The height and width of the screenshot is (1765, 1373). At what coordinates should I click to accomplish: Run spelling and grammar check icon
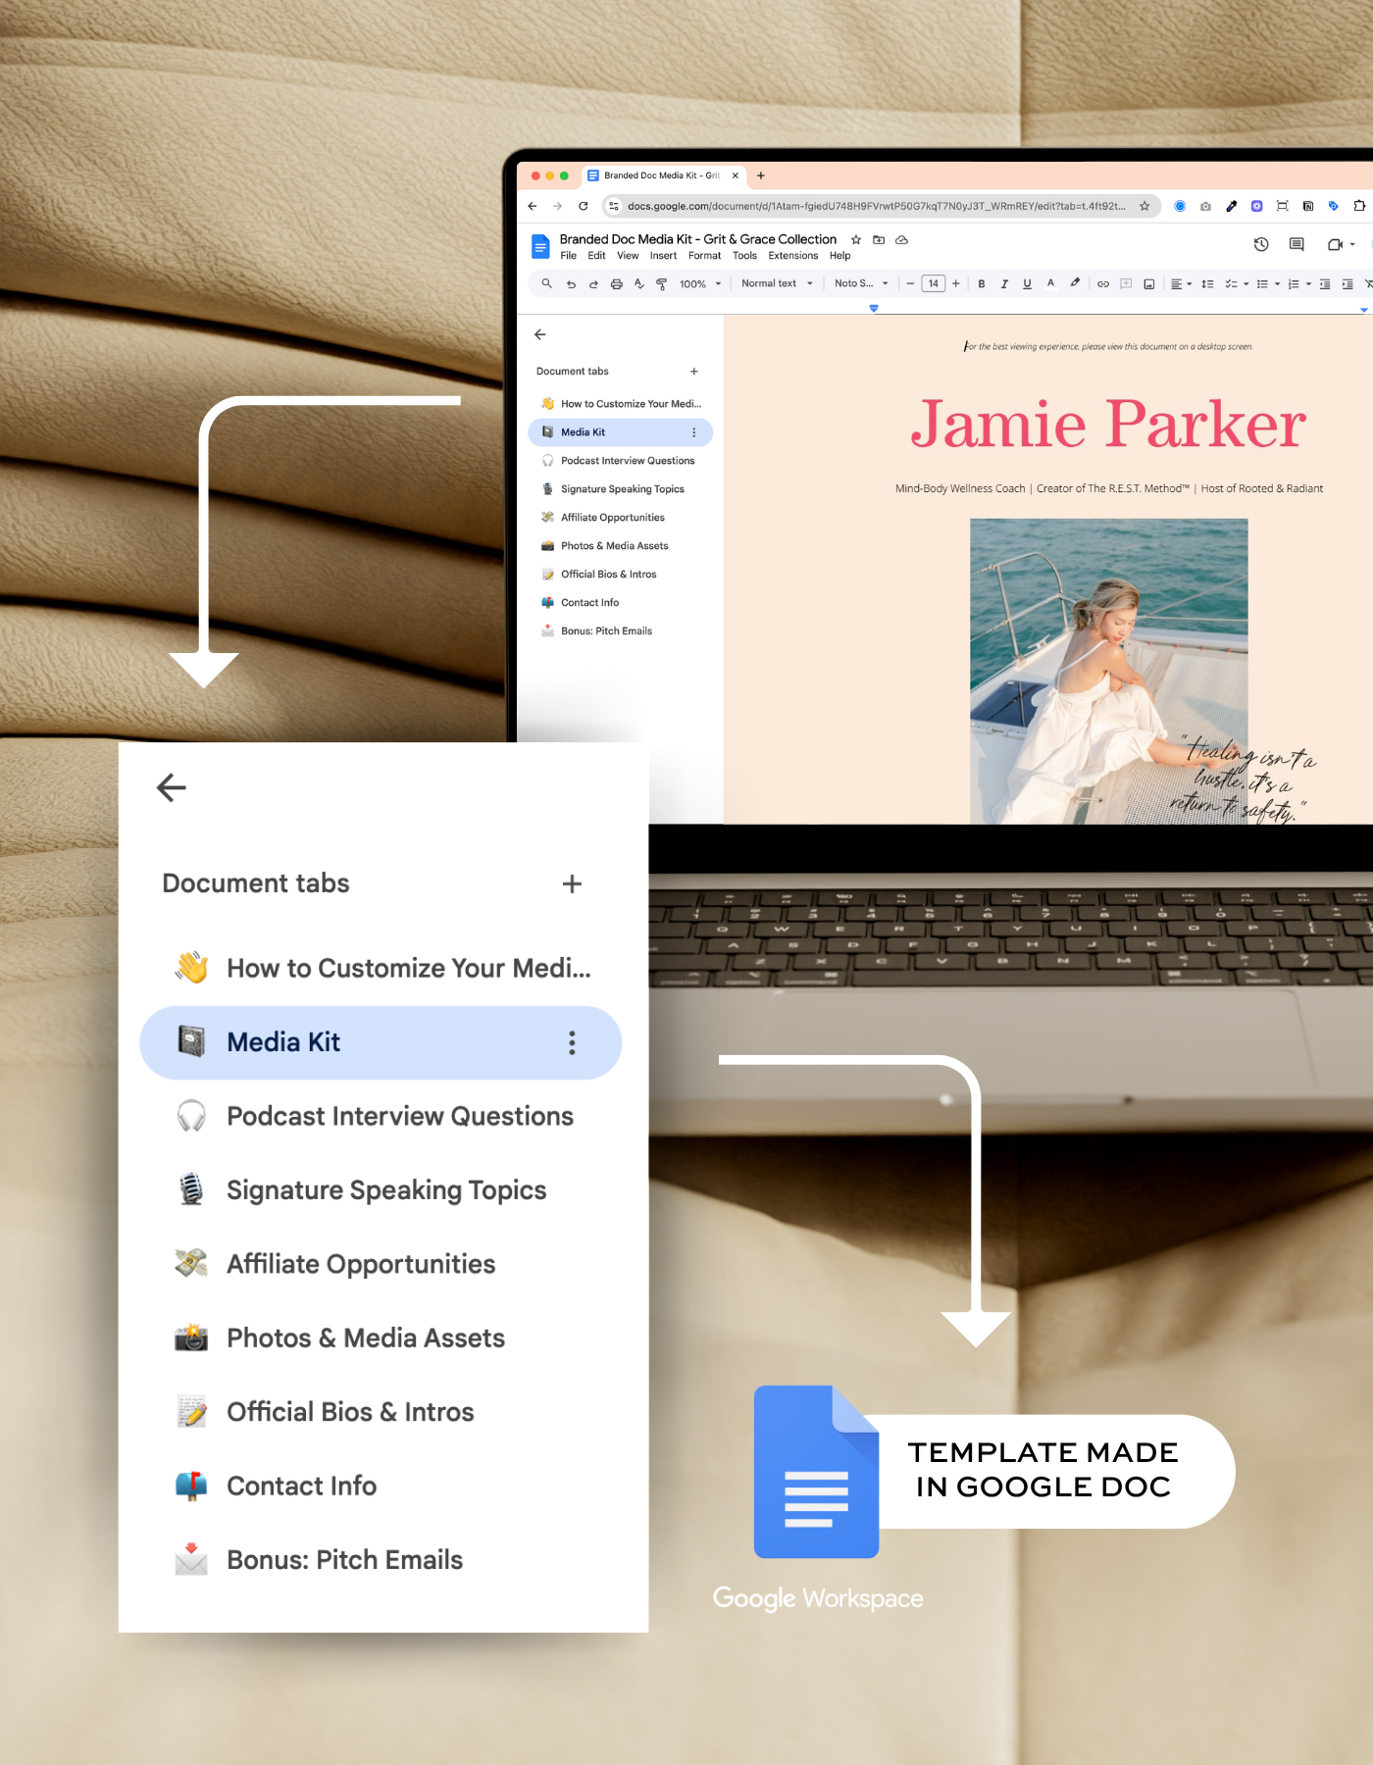[639, 284]
